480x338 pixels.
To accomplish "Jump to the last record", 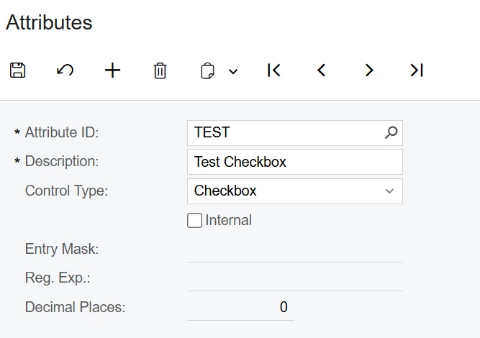I will [x=417, y=70].
